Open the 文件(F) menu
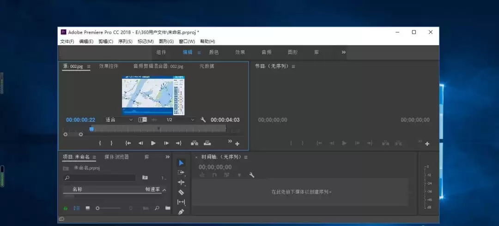The width and height of the screenshot is (499, 226). point(67,42)
